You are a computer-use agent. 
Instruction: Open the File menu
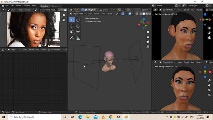[7, 6]
